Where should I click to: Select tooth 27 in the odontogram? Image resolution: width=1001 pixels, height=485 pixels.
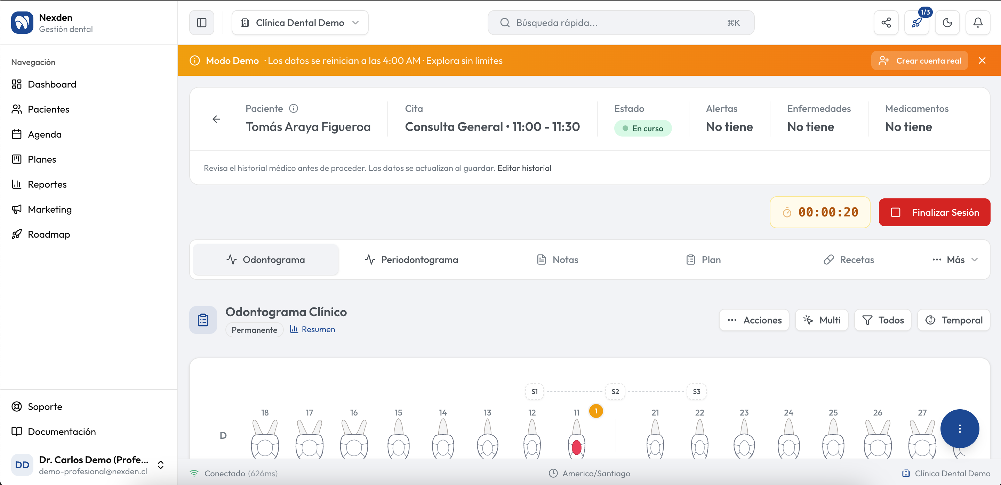click(922, 438)
